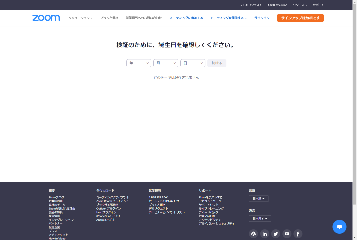357x240 pixels.
Task: Open the Androidアプリ download link
Action: tap(105, 220)
